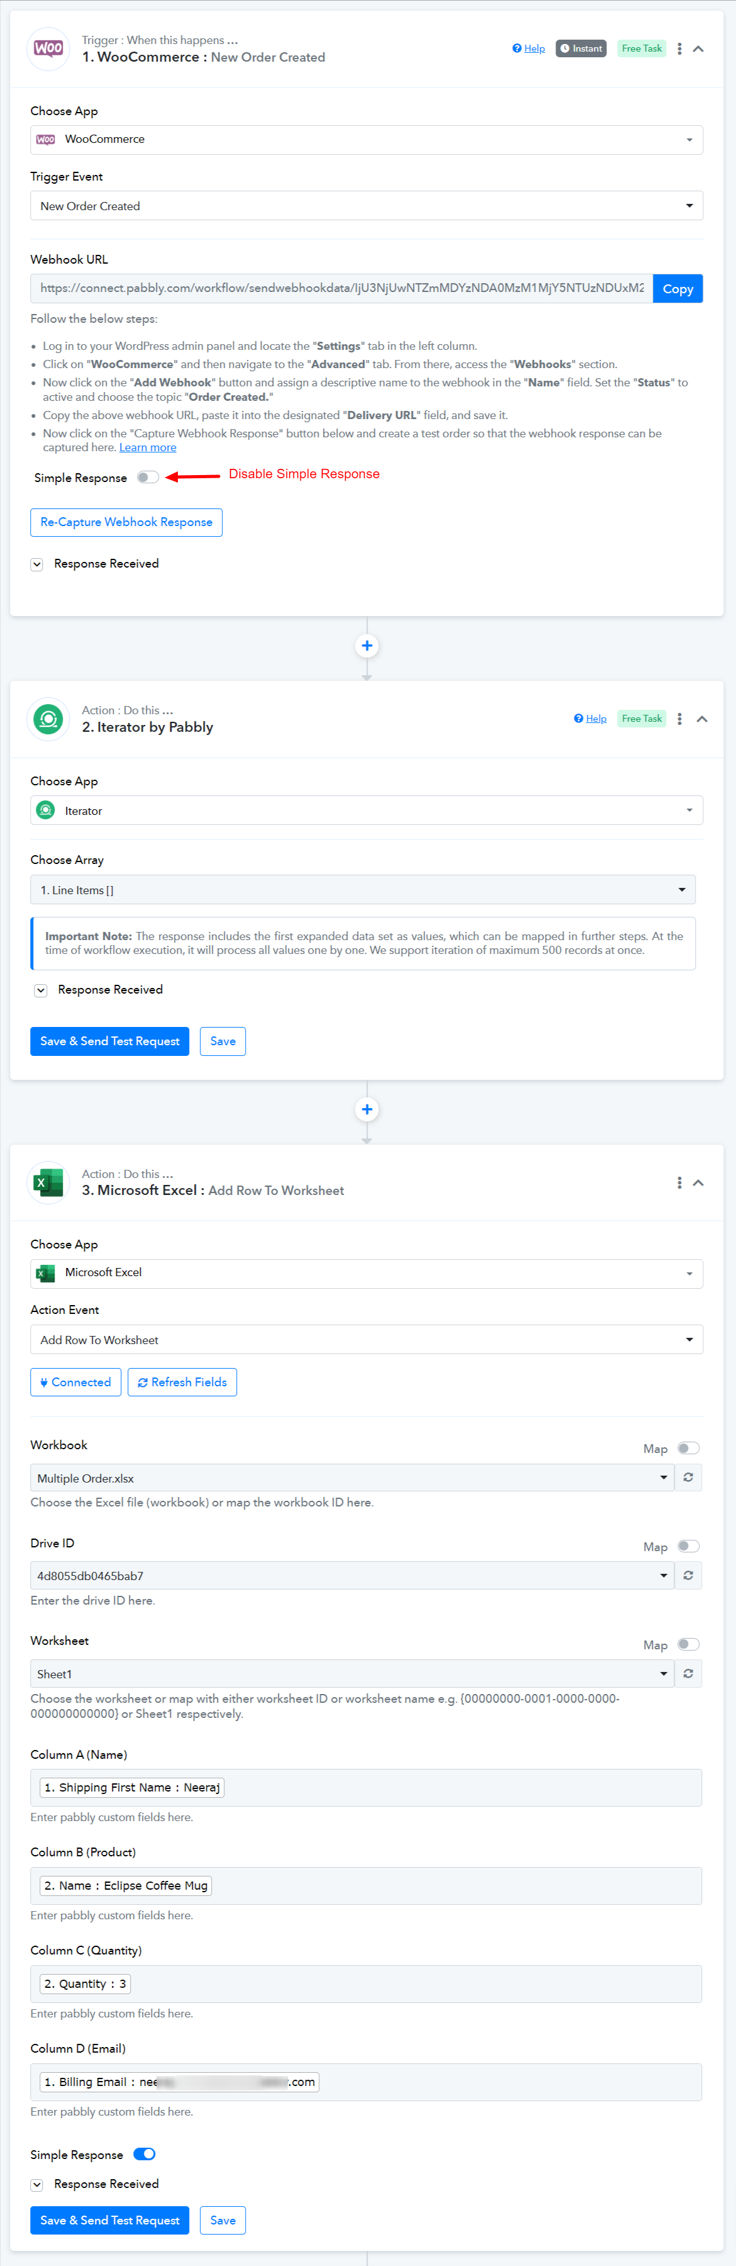Toggle Map switch for Worksheet
736x2266 pixels.
(x=689, y=1645)
